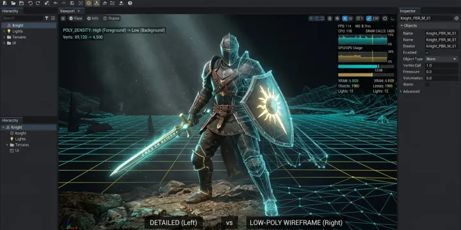Click the yellow progress bar in stats overlay
Image resolution: width=461 pixels, height=230 pixels.
pyautogui.click(x=366, y=75)
